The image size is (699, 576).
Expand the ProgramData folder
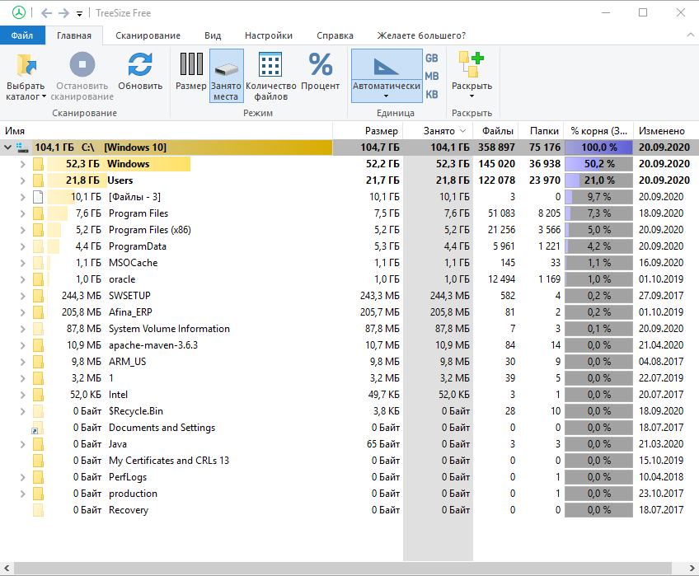click(22, 246)
